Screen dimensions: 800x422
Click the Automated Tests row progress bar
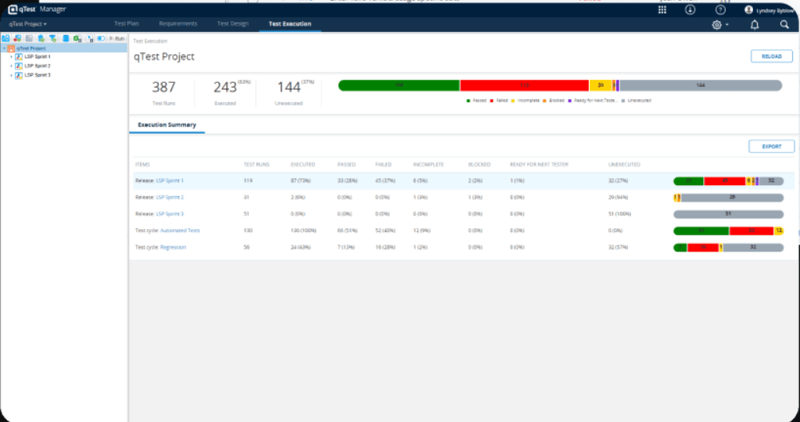tap(729, 231)
